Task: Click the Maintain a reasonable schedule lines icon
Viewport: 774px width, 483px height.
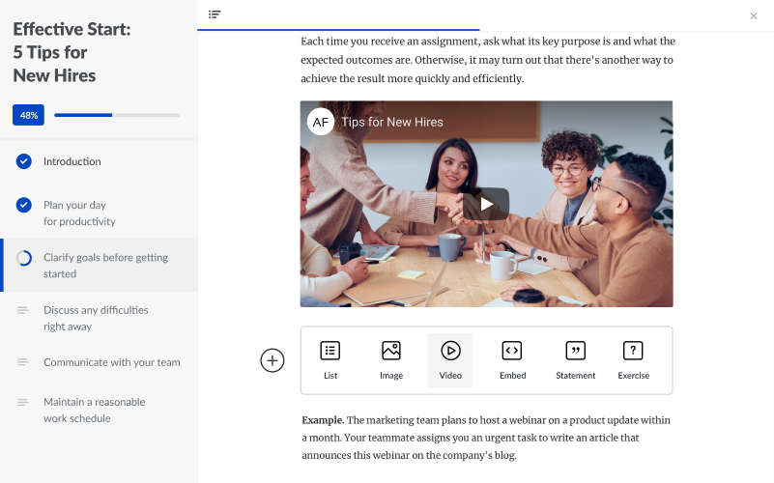Action: point(22,402)
